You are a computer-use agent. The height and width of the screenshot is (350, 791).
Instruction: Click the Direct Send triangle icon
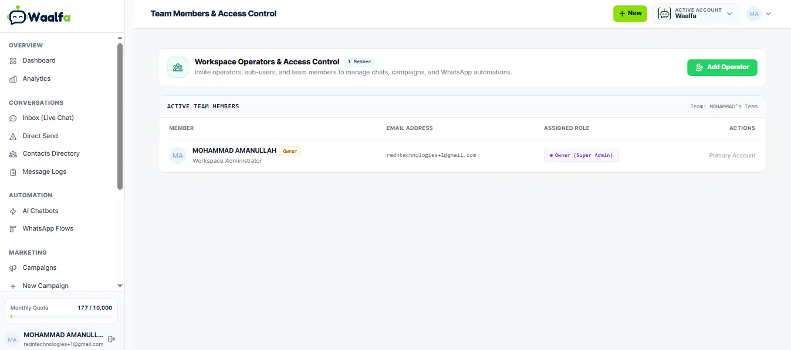tap(13, 136)
